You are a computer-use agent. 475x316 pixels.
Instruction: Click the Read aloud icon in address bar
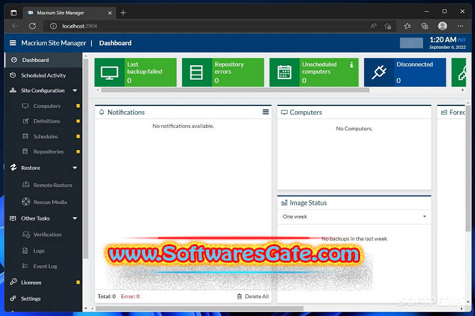(x=373, y=26)
